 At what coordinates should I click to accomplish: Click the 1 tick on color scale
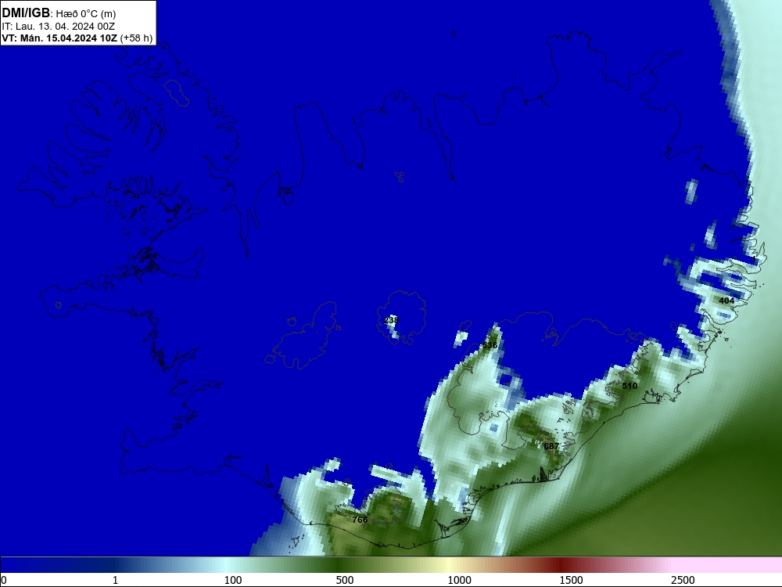pyautogui.click(x=115, y=580)
